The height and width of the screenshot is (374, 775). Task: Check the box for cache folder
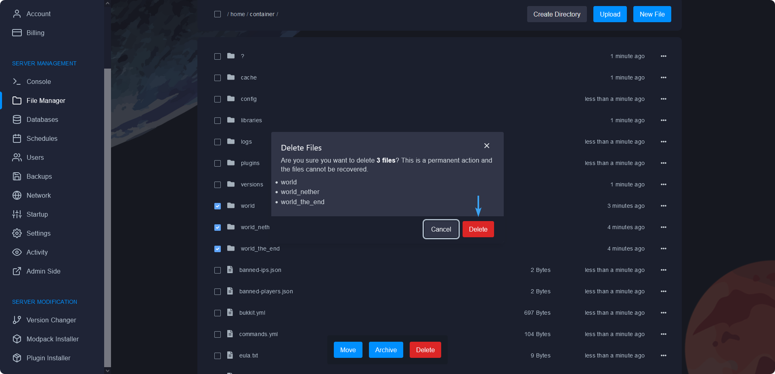(218, 78)
